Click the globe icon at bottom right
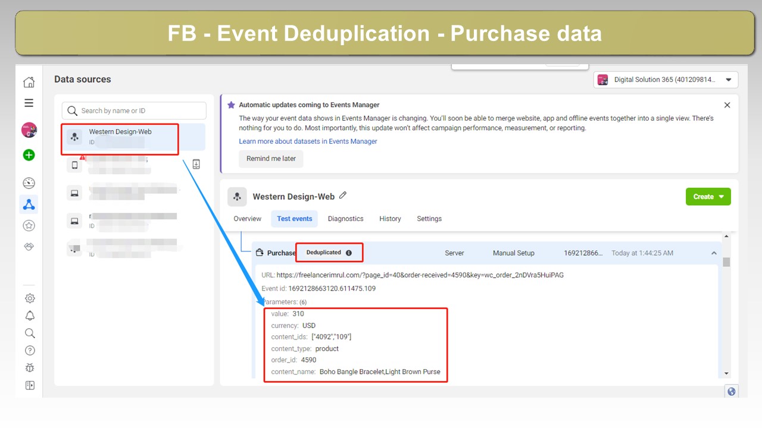The image size is (762, 428). coord(732,391)
